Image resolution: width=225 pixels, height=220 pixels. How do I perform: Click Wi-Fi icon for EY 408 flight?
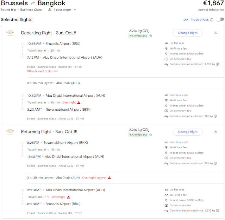pyautogui.click(x=166, y=101)
